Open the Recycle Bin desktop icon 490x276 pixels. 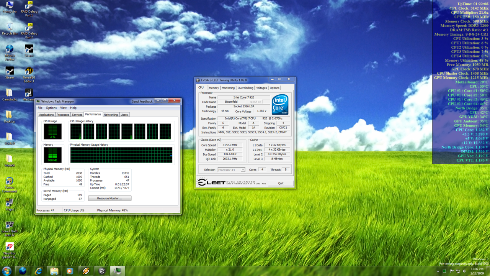coord(10,29)
